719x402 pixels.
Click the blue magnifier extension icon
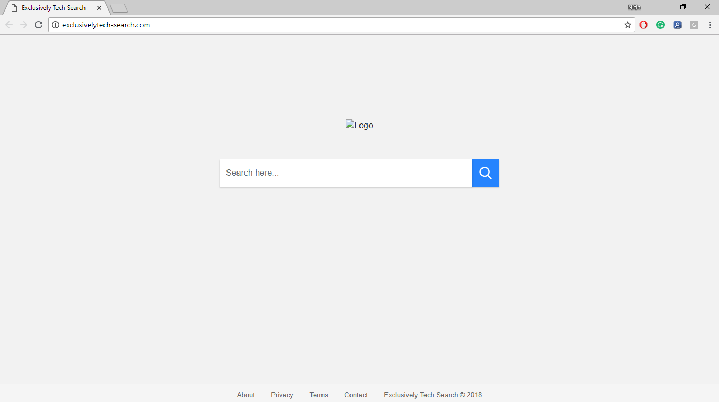coord(677,24)
